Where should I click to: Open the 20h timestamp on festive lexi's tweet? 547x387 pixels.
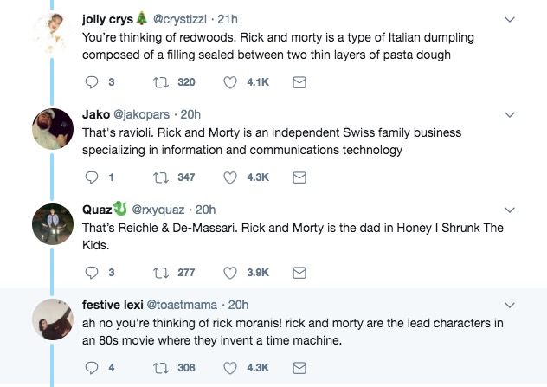click(x=238, y=304)
